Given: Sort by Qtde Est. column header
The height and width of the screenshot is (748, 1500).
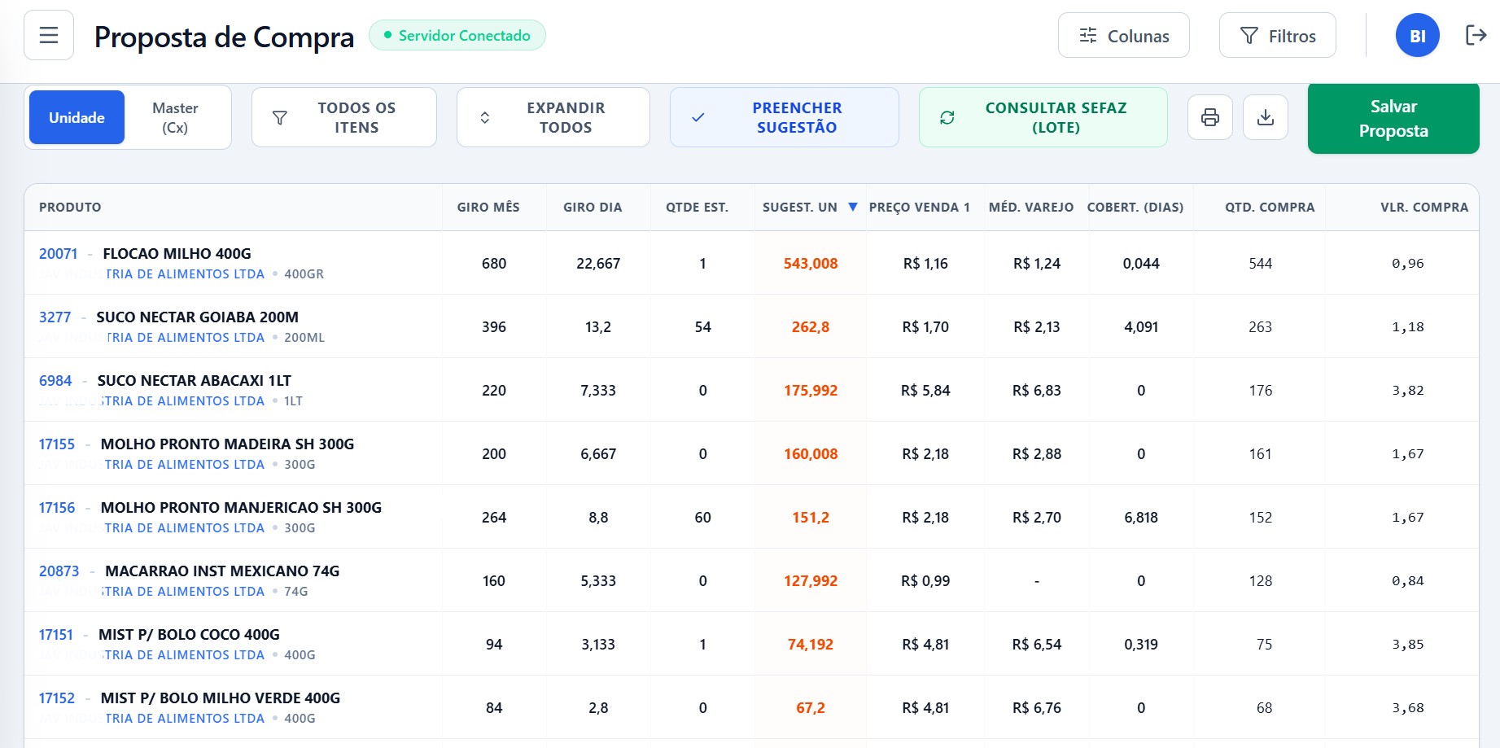Looking at the screenshot, I should 697,207.
